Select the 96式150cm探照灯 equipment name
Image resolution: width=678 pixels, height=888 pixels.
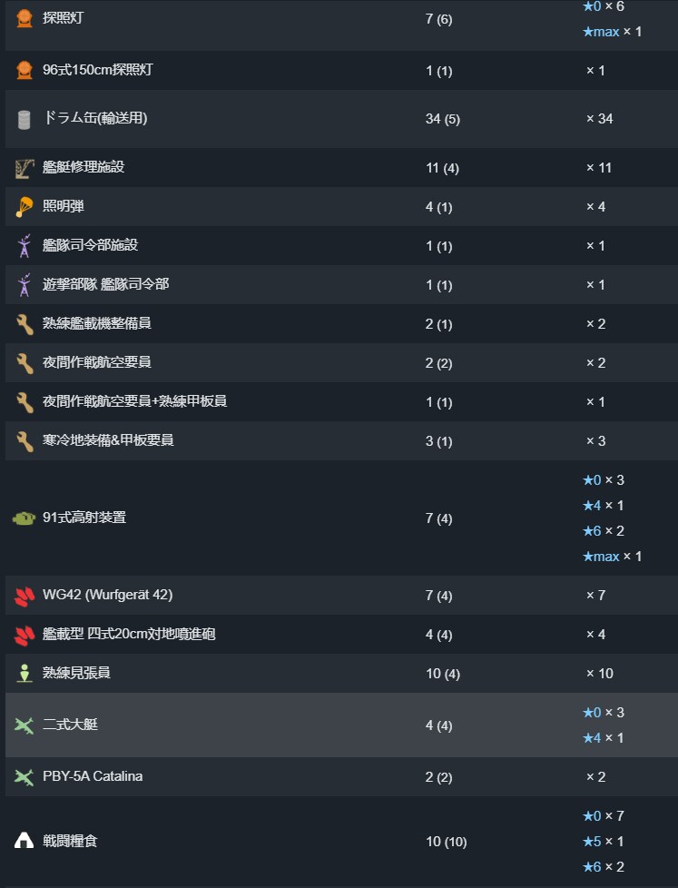tap(97, 70)
